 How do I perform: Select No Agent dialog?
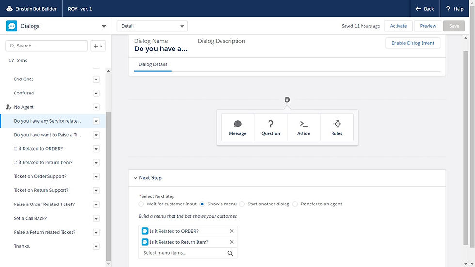pyautogui.click(x=24, y=107)
